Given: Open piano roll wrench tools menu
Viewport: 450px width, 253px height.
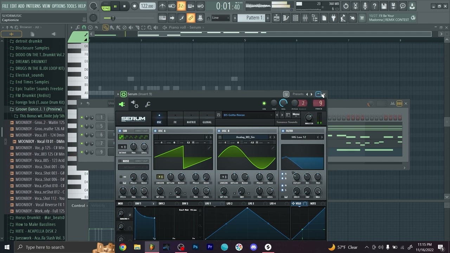Looking at the screenshot, I should (78, 27).
